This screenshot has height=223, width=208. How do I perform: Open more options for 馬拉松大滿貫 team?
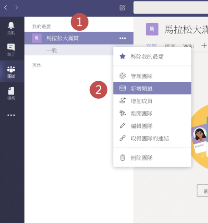pyautogui.click(x=122, y=38)
